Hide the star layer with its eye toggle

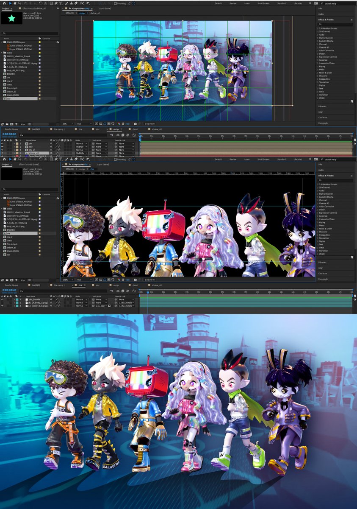pos(2,147)
